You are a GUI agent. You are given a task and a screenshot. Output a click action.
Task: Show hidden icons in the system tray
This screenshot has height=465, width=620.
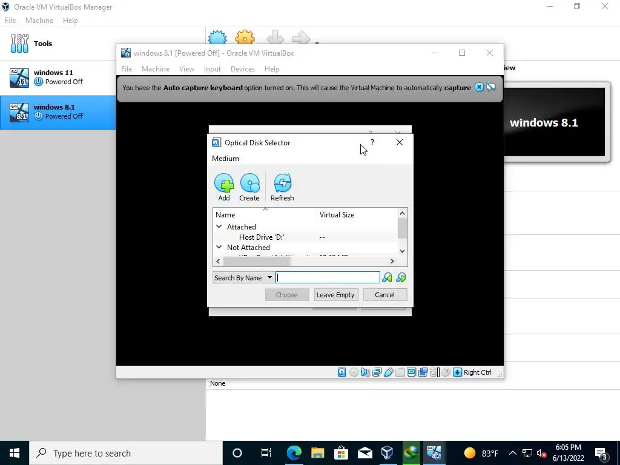[512, 453]
